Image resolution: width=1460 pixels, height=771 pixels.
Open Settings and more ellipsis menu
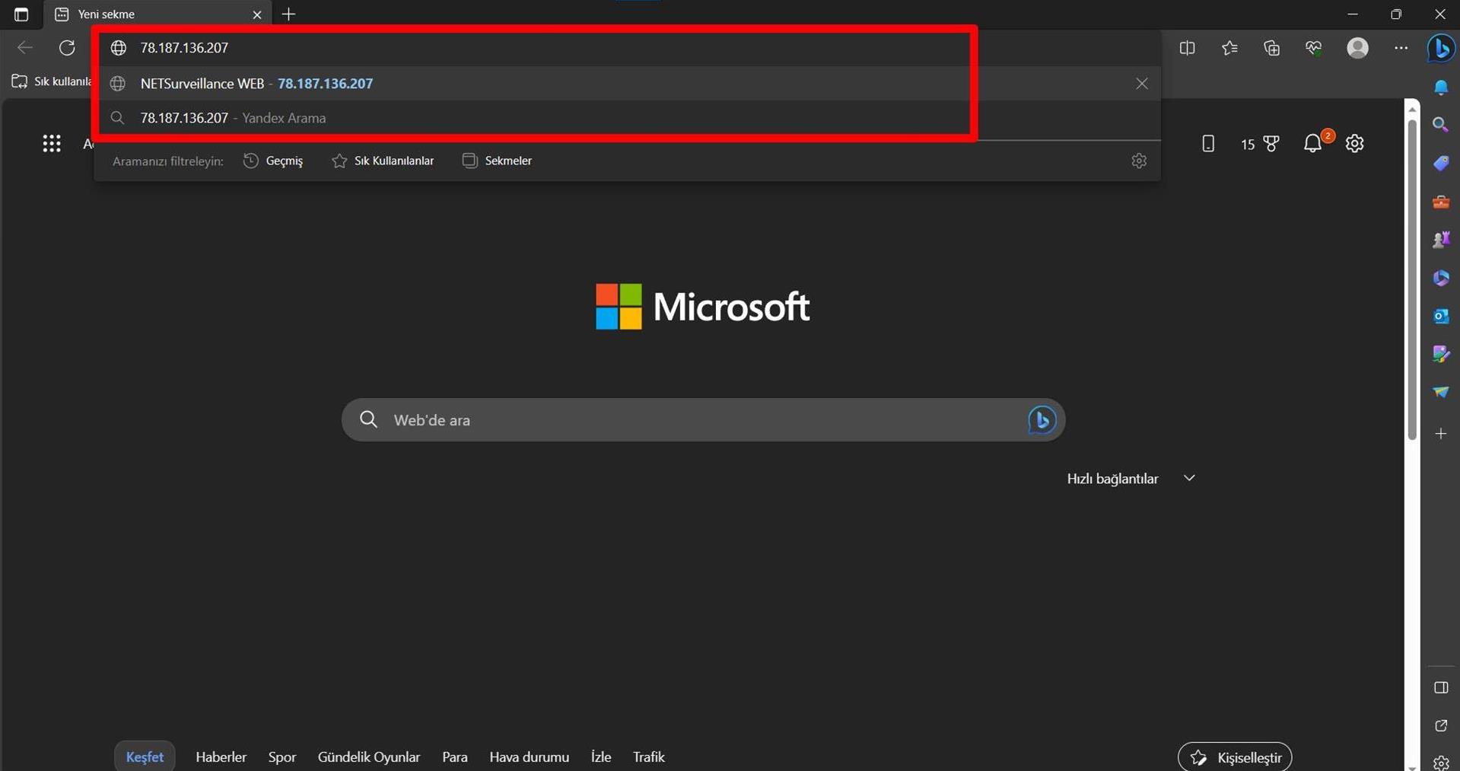[1401, 48]
